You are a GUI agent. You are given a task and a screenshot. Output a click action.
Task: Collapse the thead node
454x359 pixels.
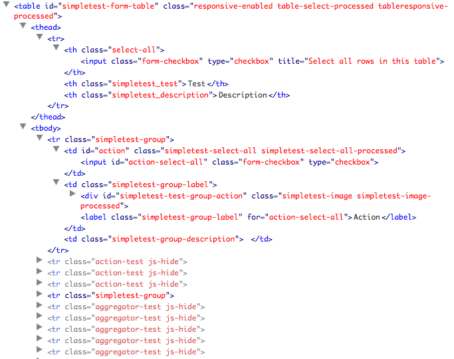[23, 26]
